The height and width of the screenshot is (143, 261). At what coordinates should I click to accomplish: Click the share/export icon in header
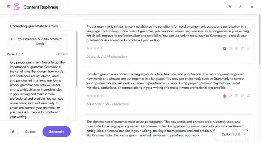(240, 7)
